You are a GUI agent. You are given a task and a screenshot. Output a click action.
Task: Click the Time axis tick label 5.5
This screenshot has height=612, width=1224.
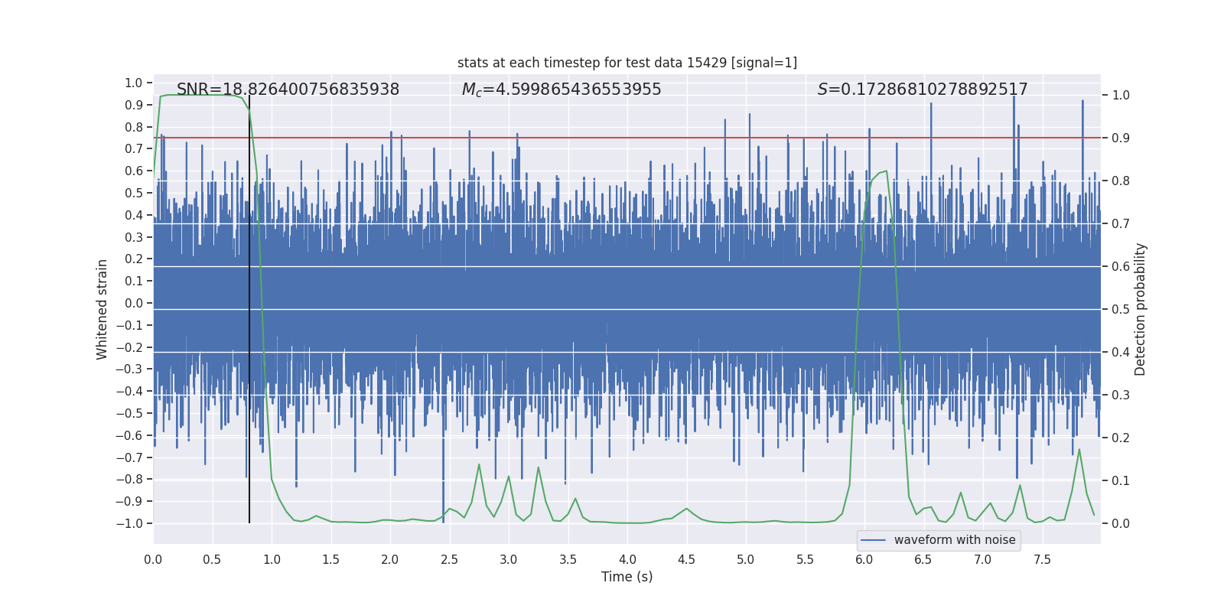(805, 560)
